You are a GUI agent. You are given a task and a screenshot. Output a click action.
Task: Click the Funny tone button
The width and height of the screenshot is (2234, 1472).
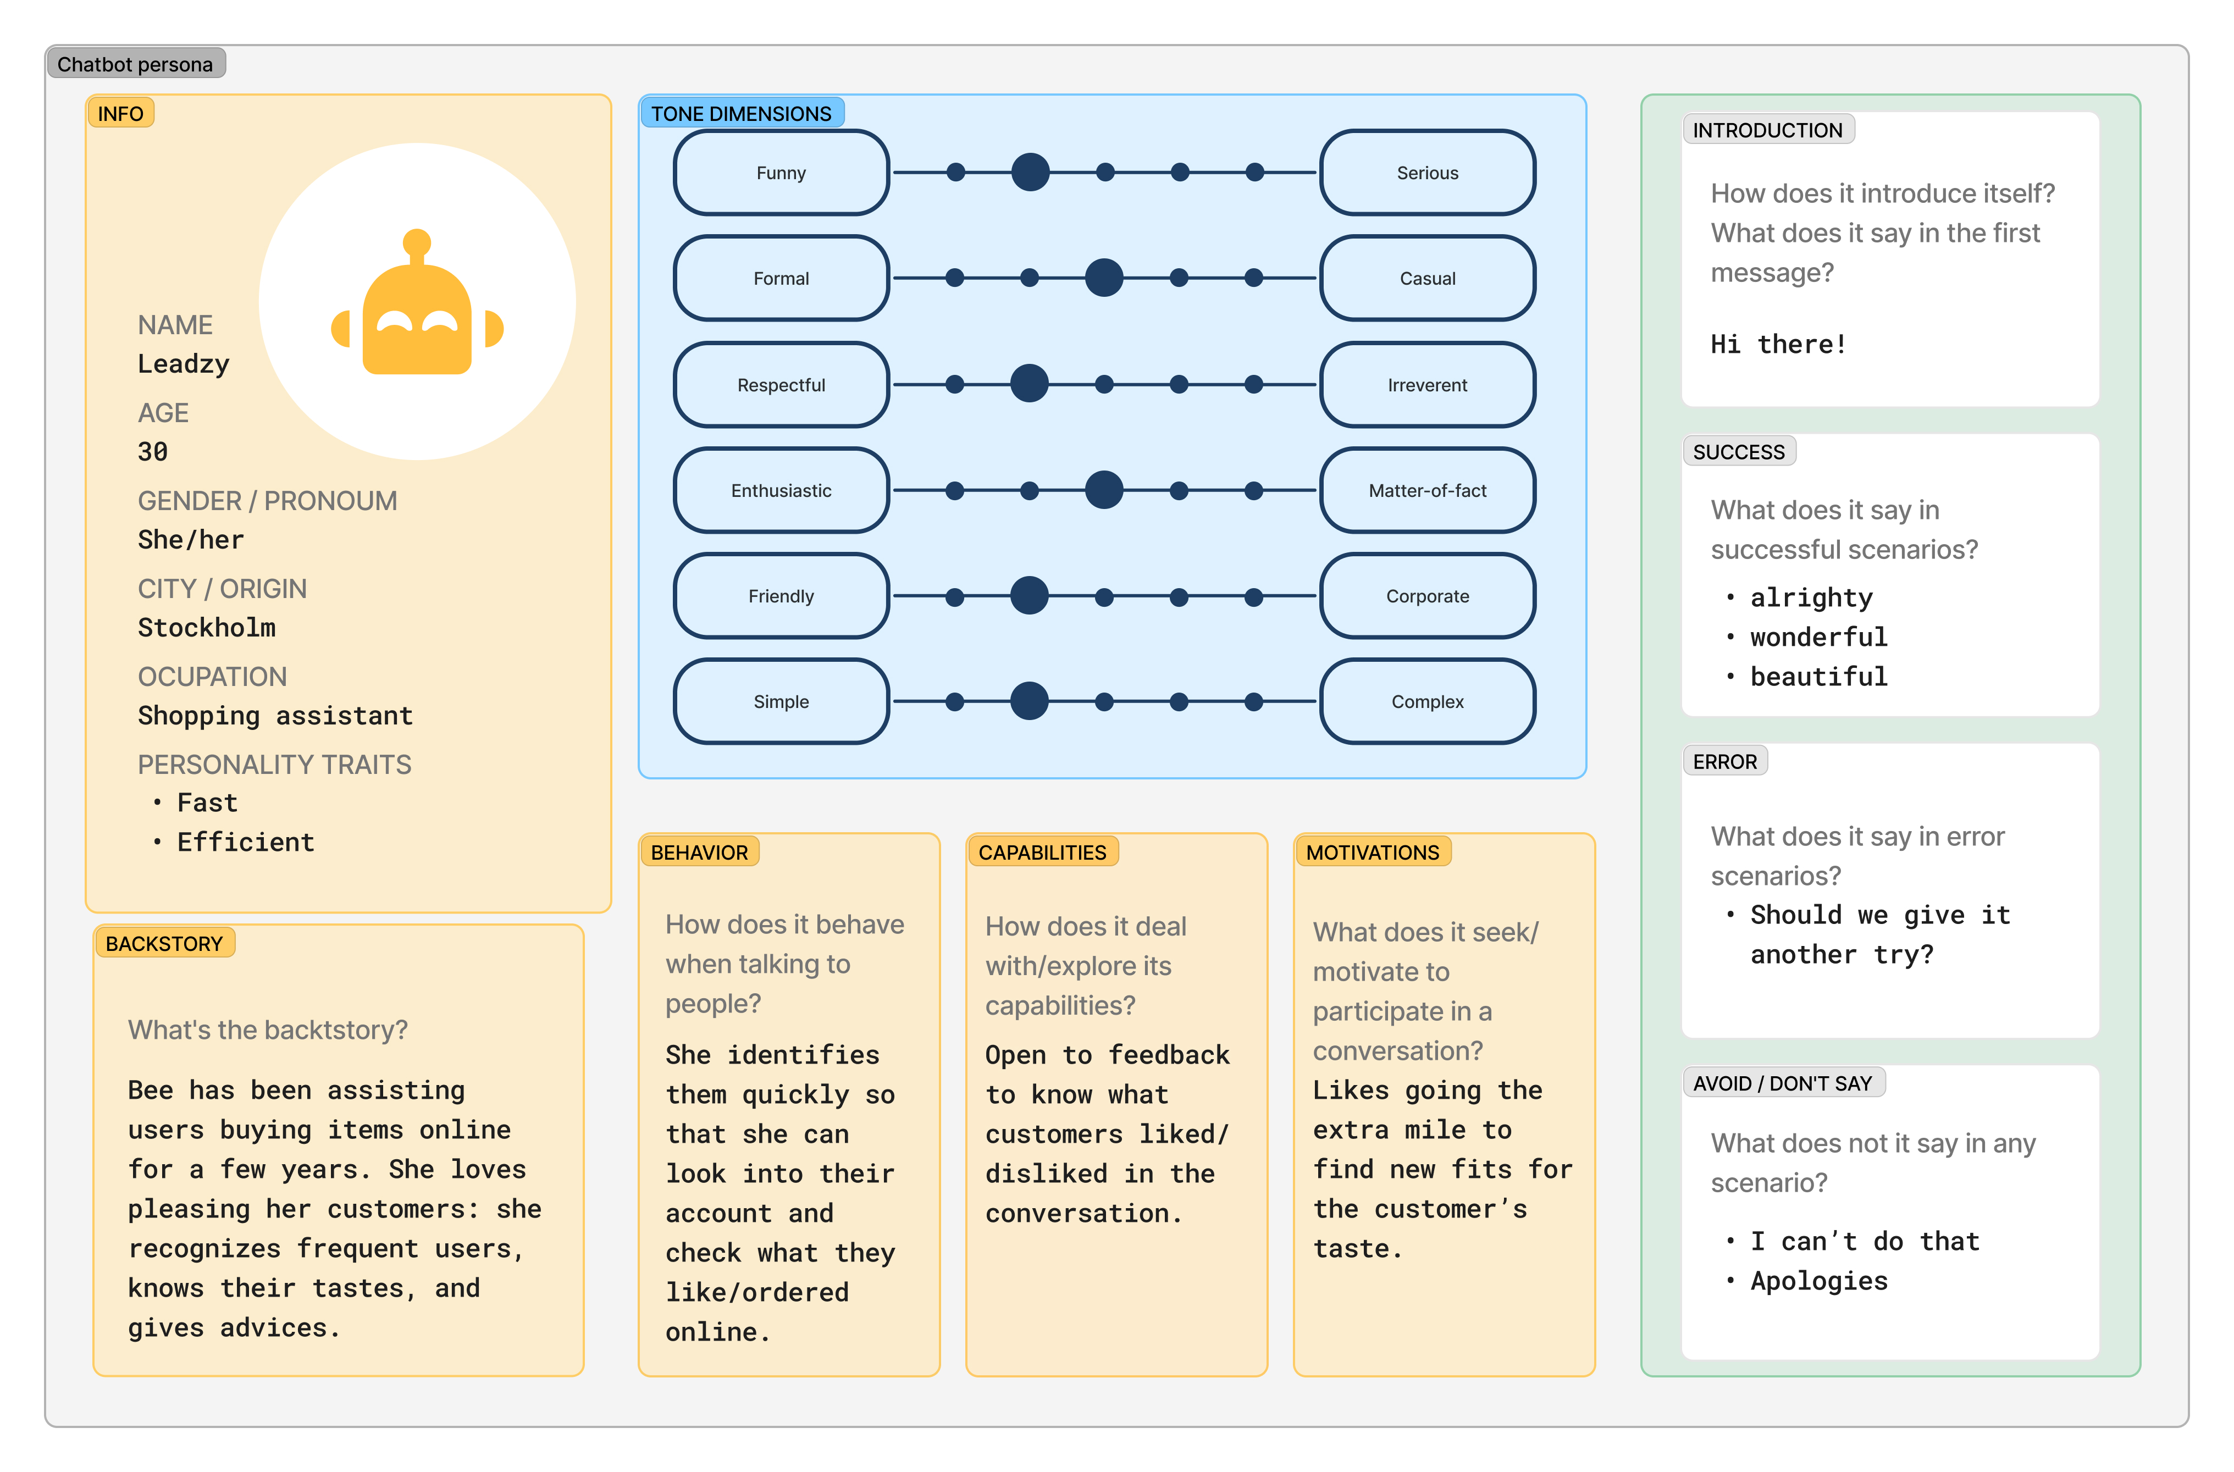point(780,173)
